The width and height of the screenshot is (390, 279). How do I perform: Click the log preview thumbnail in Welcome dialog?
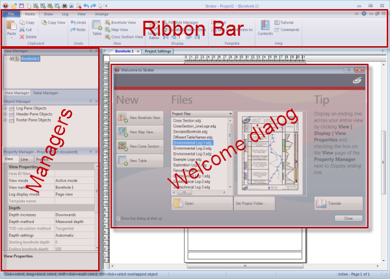270,153
